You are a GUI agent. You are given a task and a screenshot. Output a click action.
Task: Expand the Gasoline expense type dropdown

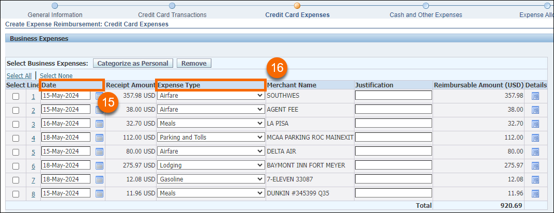tap(211, 179)
